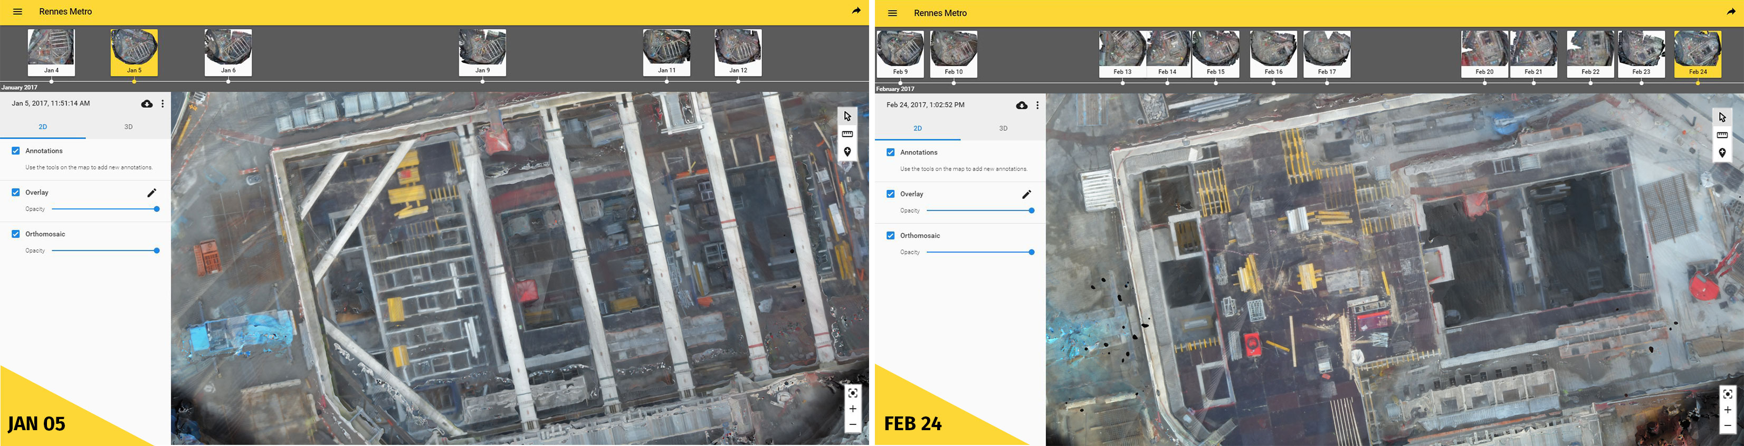1744x446 pixels.
Task: Select location pin tool on Feb 24 map
Action: coord(1722,153)
